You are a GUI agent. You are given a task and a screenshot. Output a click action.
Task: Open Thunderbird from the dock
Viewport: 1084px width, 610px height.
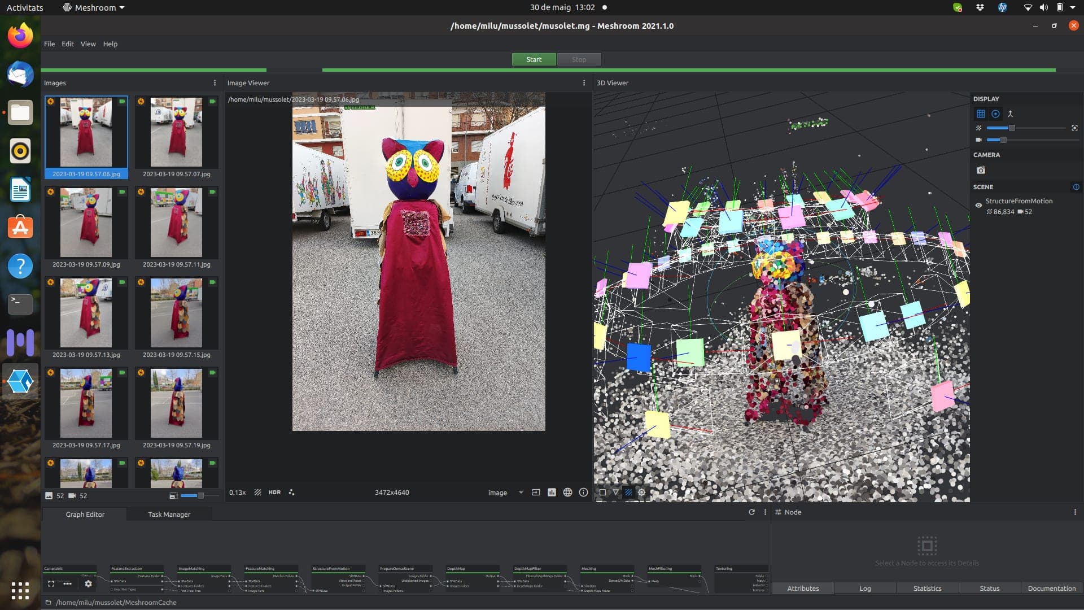pos(20,74)
